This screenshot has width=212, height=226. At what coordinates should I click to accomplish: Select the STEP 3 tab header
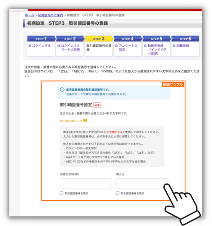pyautogui.click(x=99, y=39)
